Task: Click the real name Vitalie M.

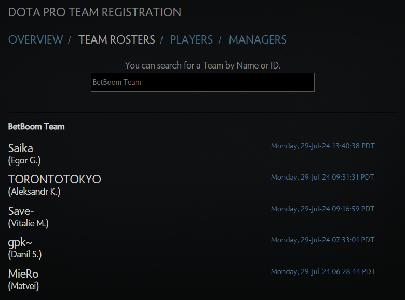Action: [29, 223]
